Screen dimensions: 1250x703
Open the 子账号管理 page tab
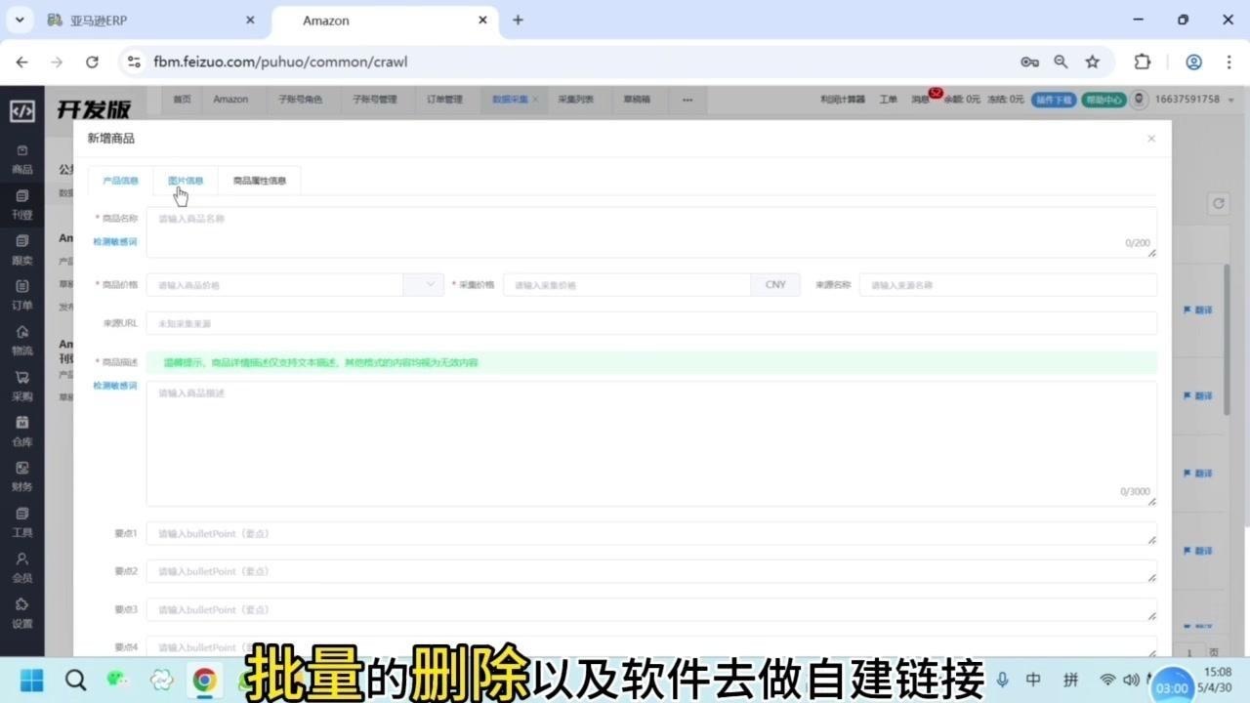[x=374, y=100]
